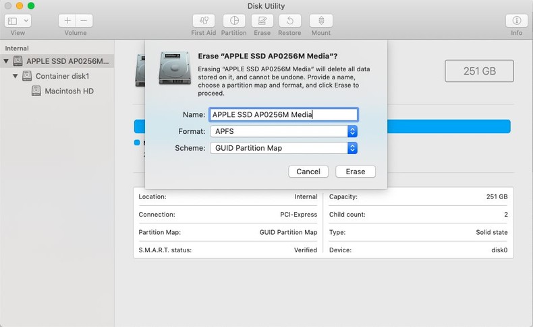This screenshot has height=327, width=533.
Task: Select Container disk1 in the sidebar
Action: point(62,76)
